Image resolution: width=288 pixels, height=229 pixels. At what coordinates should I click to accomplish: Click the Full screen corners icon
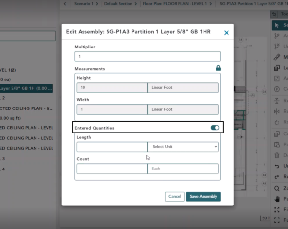pyautogui.click(x=276, y=220)
